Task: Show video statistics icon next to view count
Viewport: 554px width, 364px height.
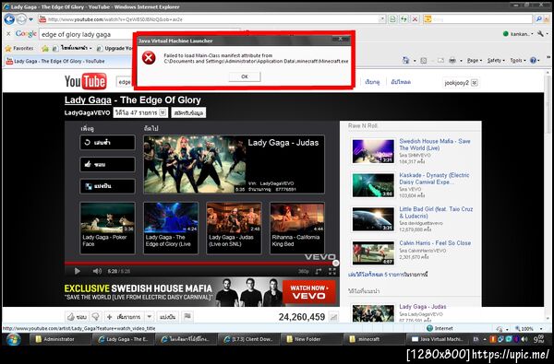Action: 333,317
